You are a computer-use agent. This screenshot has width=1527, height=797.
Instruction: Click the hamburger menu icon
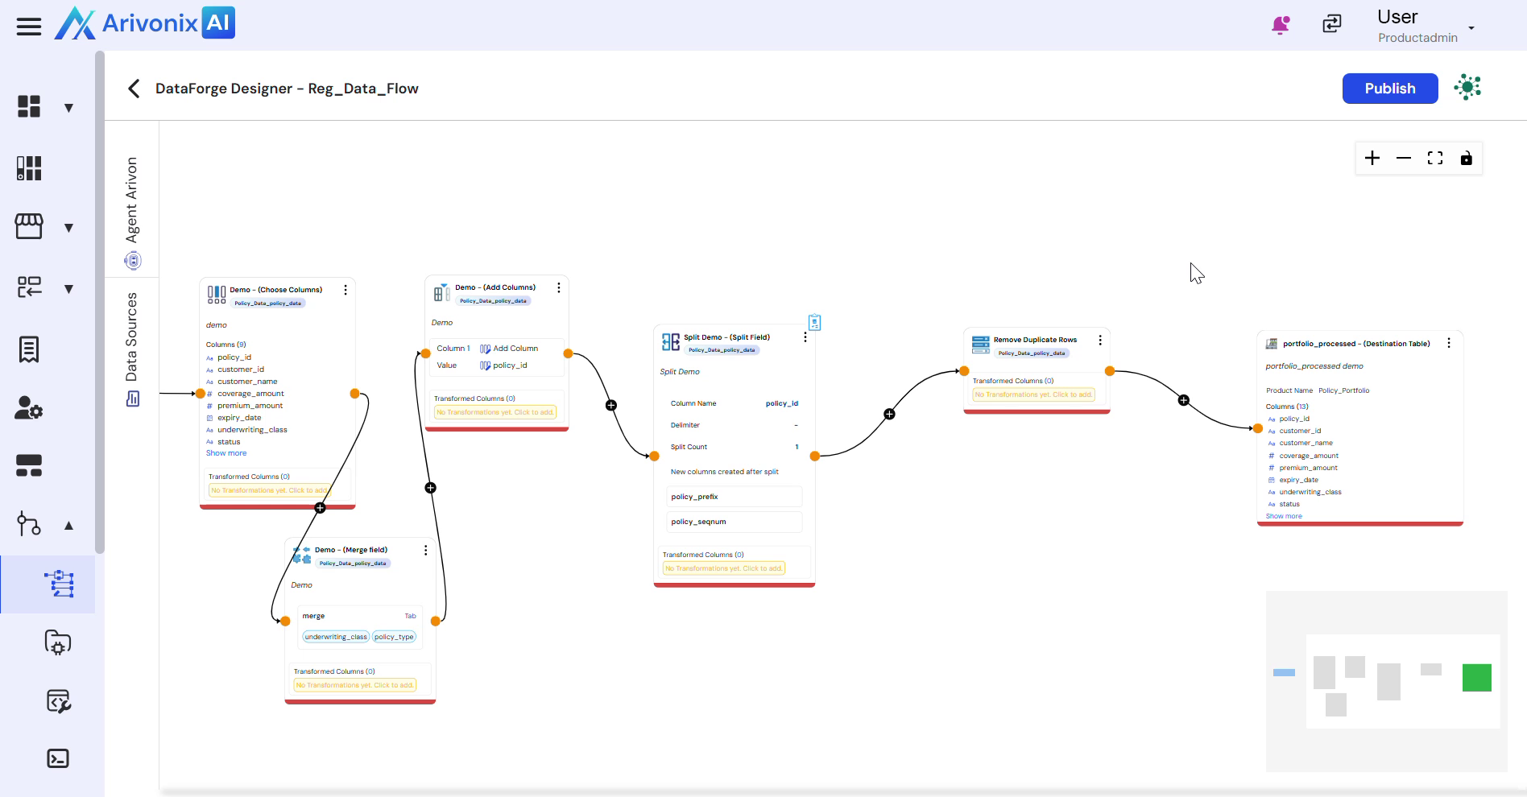click(x=29, y=27)
